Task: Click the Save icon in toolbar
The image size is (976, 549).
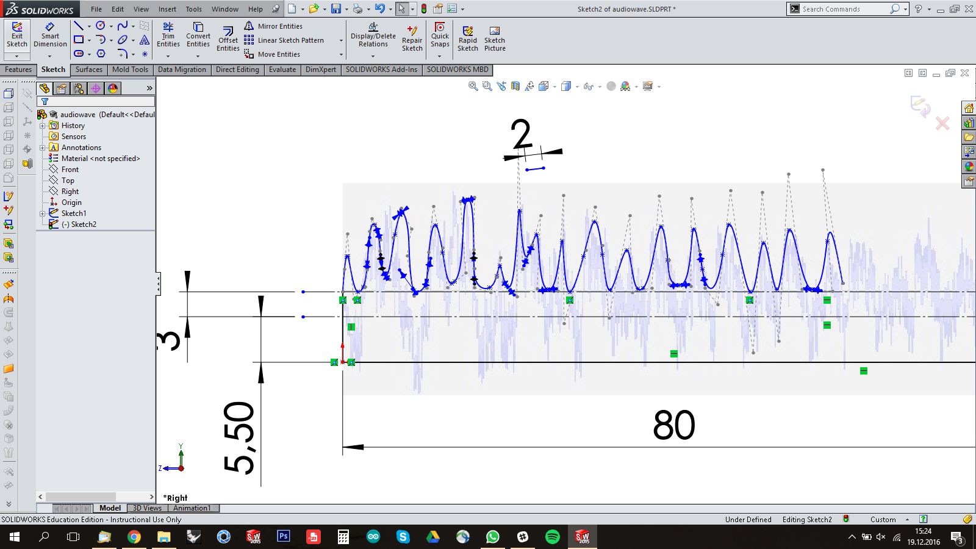Action: pyautogui.click(x=335, y=9)
